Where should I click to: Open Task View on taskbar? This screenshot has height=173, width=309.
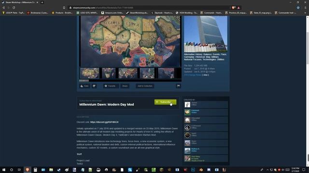coord(19,170)
